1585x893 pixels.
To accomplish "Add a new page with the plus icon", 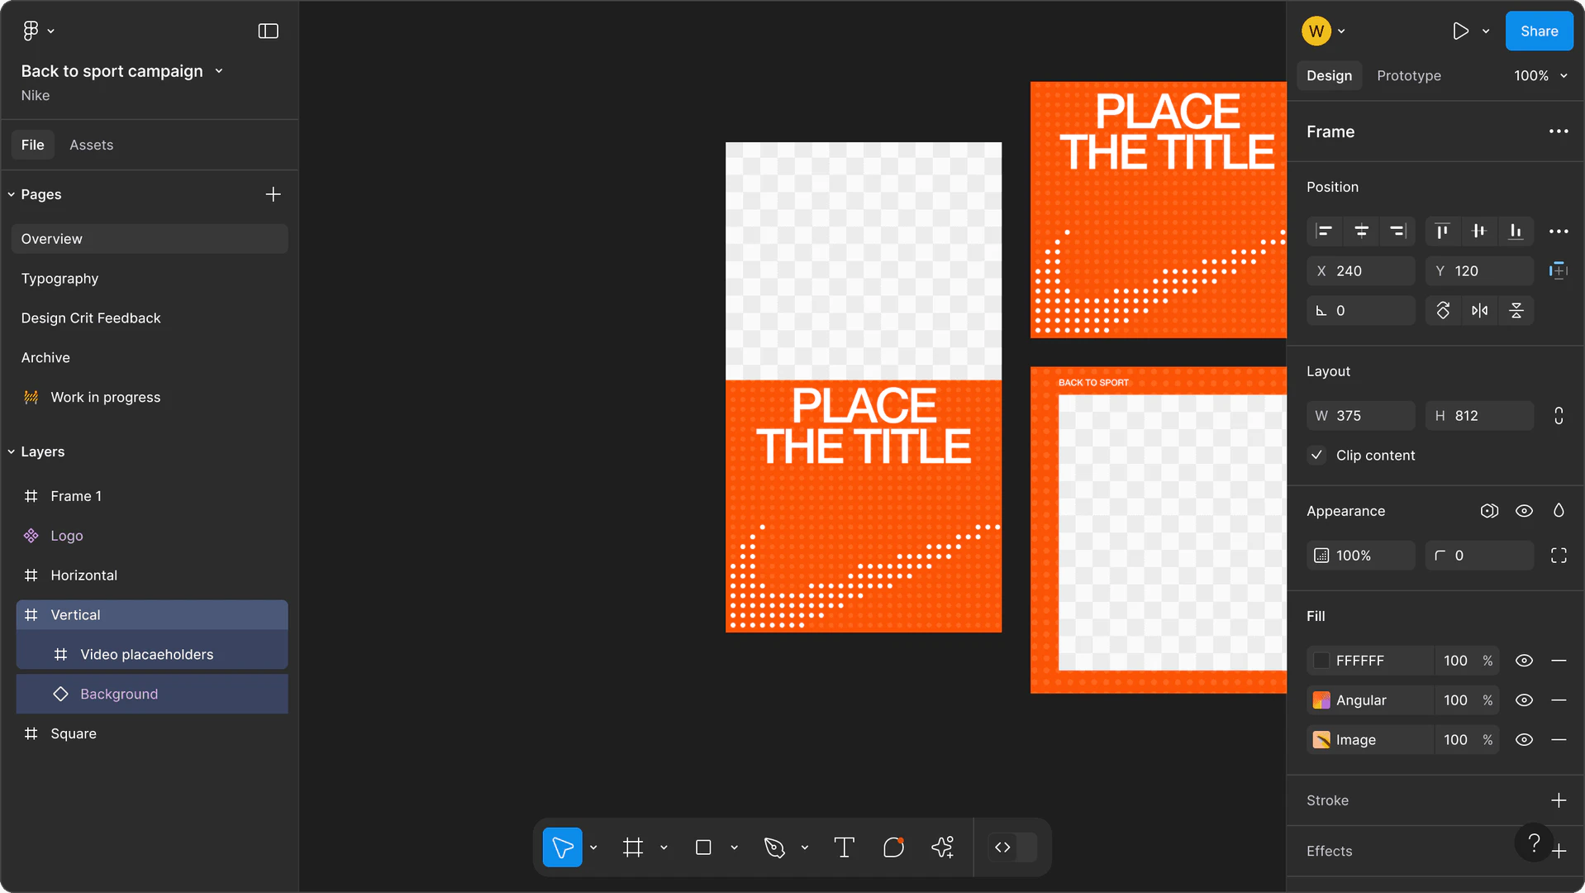I will click(x=273, y=194).
